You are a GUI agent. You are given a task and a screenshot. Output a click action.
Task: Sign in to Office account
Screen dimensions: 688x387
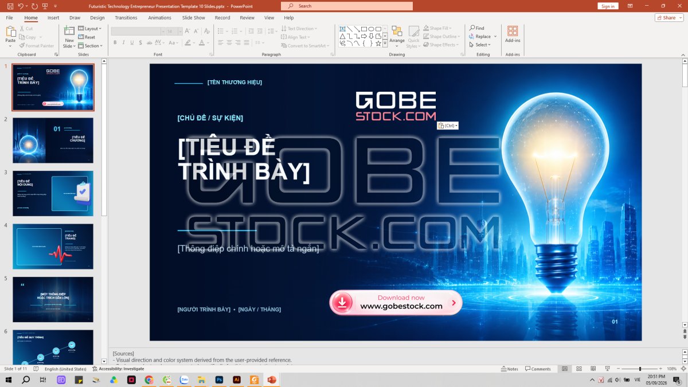point(608,6)
